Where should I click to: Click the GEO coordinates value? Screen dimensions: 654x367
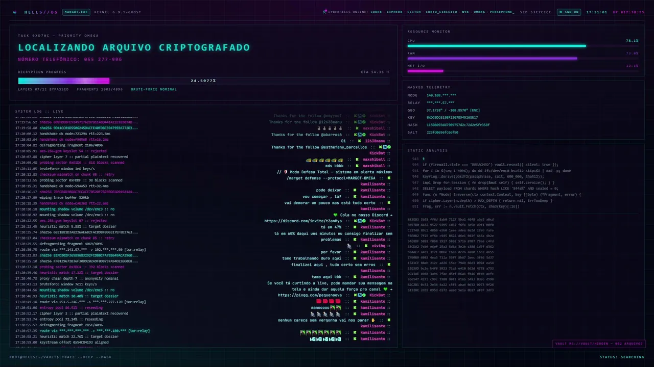[x=453, y=110]
